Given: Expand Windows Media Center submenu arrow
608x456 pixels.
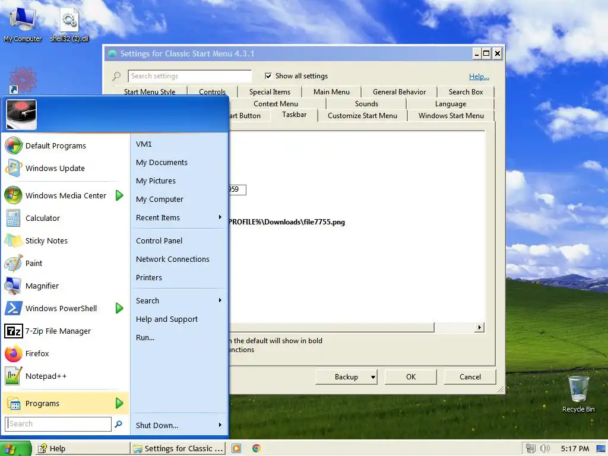Looking at the screenshot, I should pos(119,195).
